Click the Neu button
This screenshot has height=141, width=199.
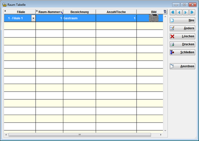click(x=182, y=20)
